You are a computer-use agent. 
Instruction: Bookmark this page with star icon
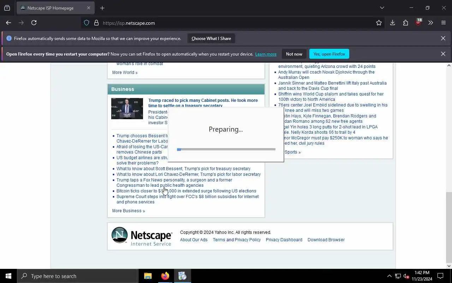(x=379, y=23)
